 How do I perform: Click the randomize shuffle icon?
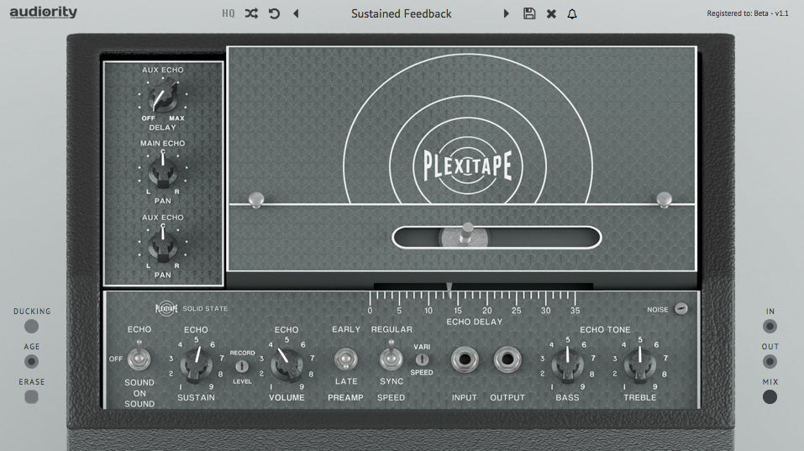(x=251, y=13)
